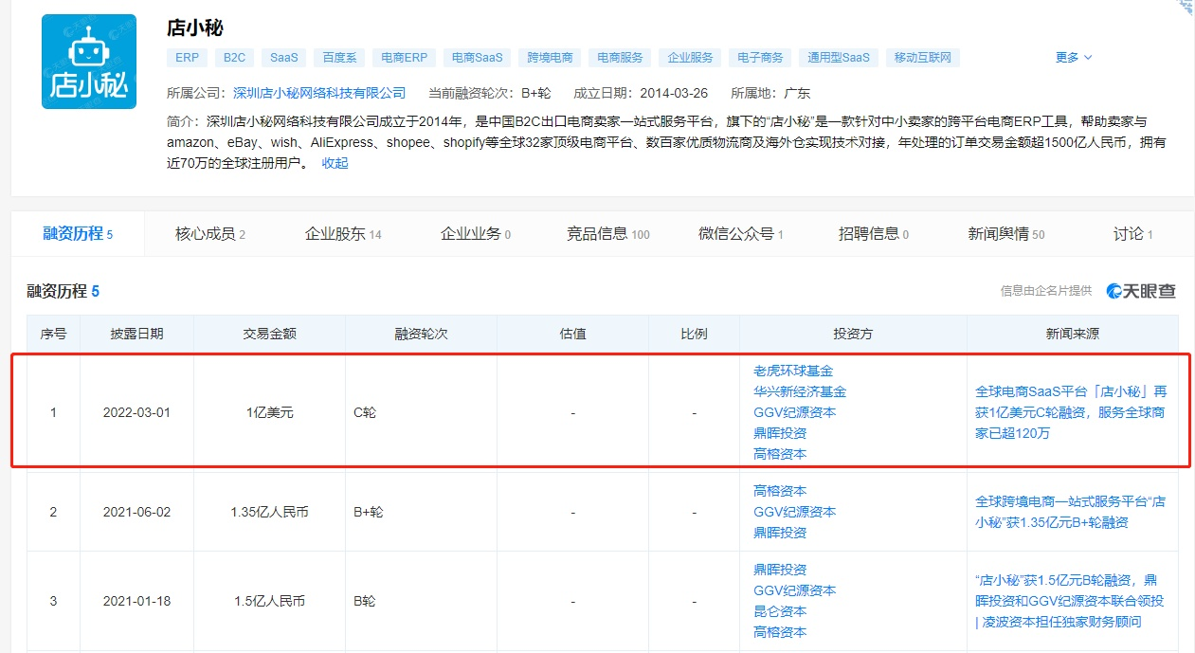Open the 微信公众号 tab
Screen dimensions: 1195x653
coord(741,234)
